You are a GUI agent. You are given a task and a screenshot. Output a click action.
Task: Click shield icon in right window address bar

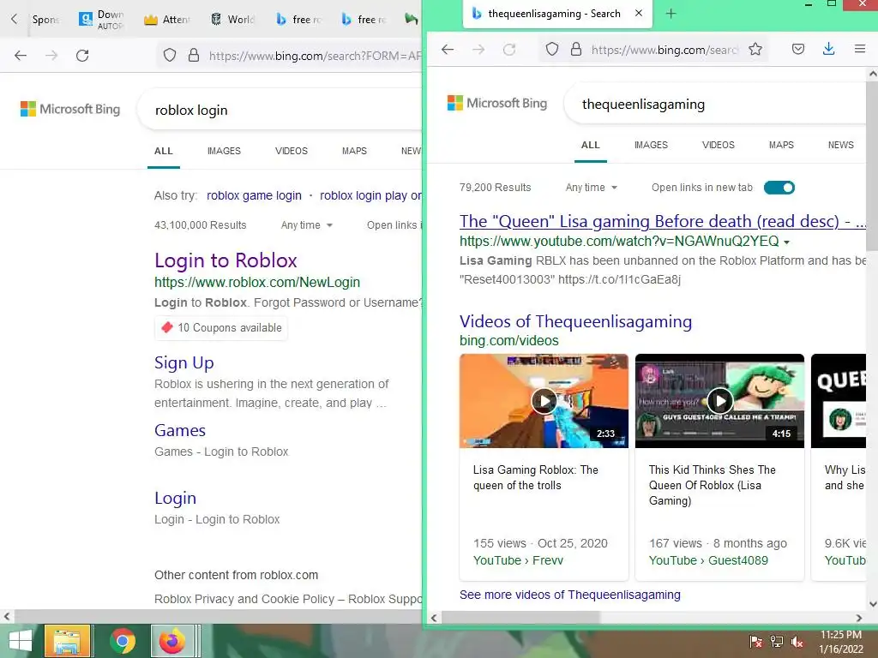coord(552,49)
